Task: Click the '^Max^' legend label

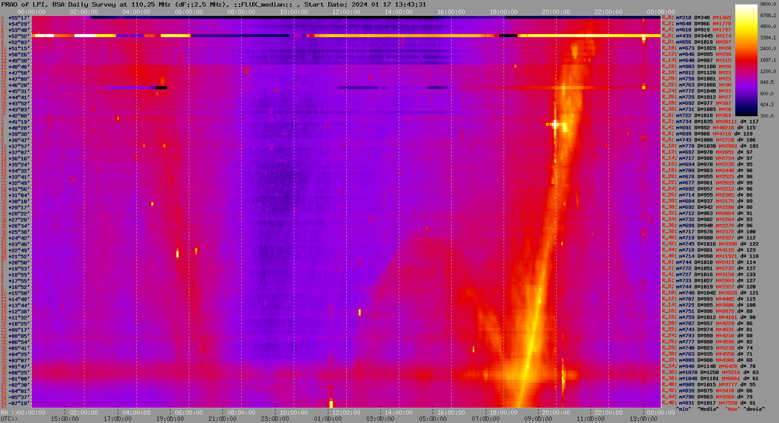Action: click(x=733, y=409)
